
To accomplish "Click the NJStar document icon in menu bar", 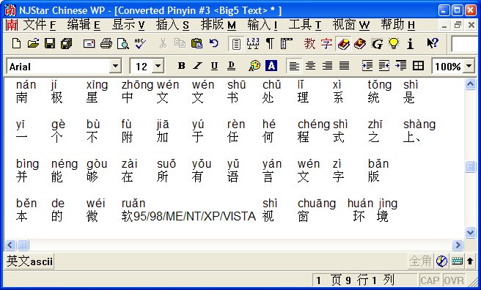I will click(12, 25).
